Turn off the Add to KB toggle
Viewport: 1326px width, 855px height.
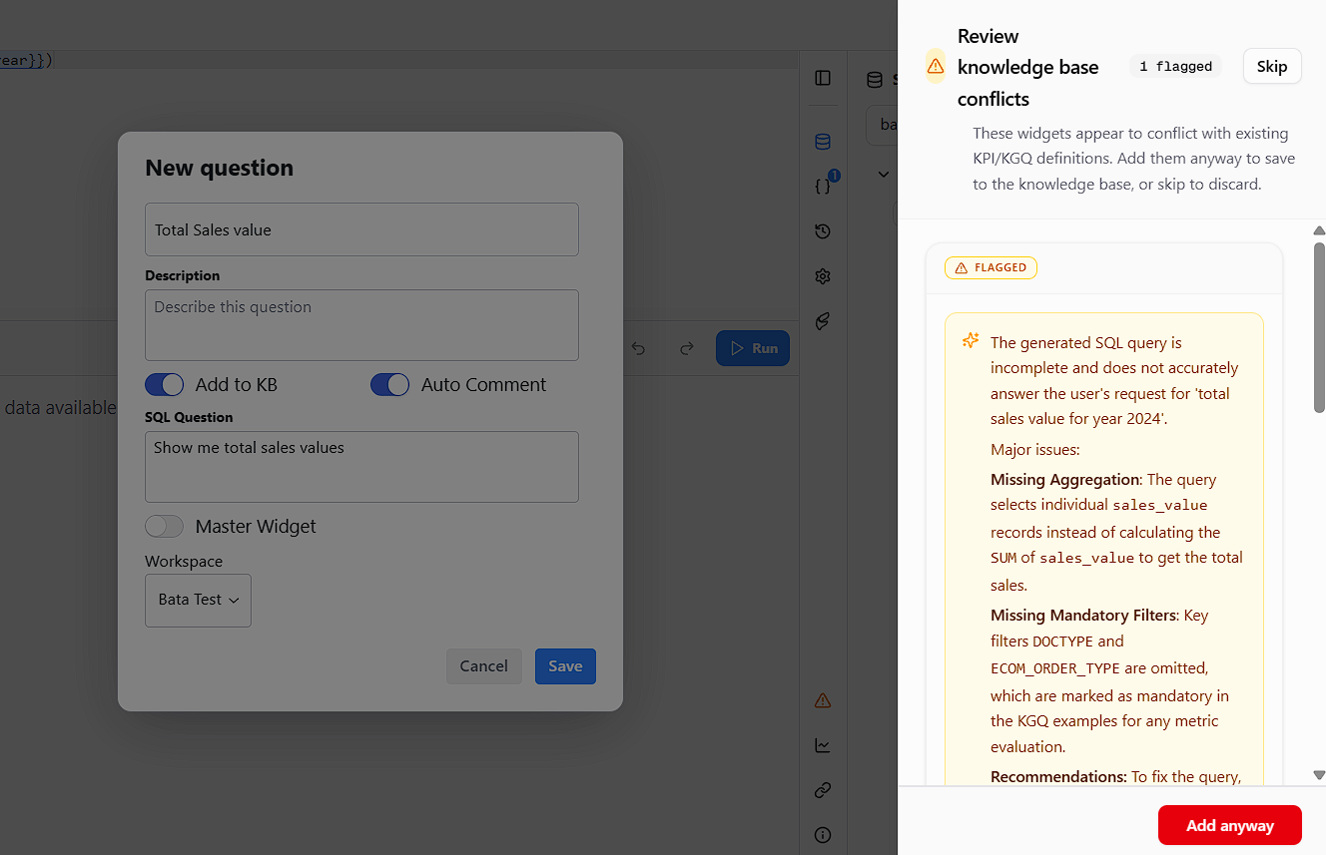[x=165, y=385]
